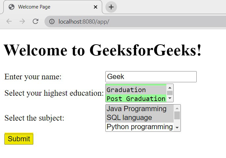Open a new tab with the plus button

point(111,7)
